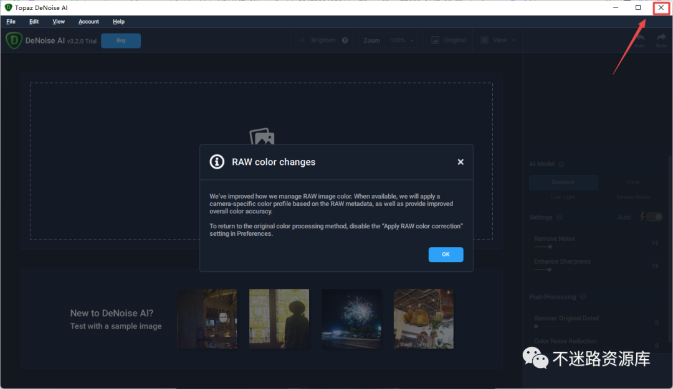Open the fireworks sample image
The height and width of the screenshot is (389, 673).
(351, 319)
